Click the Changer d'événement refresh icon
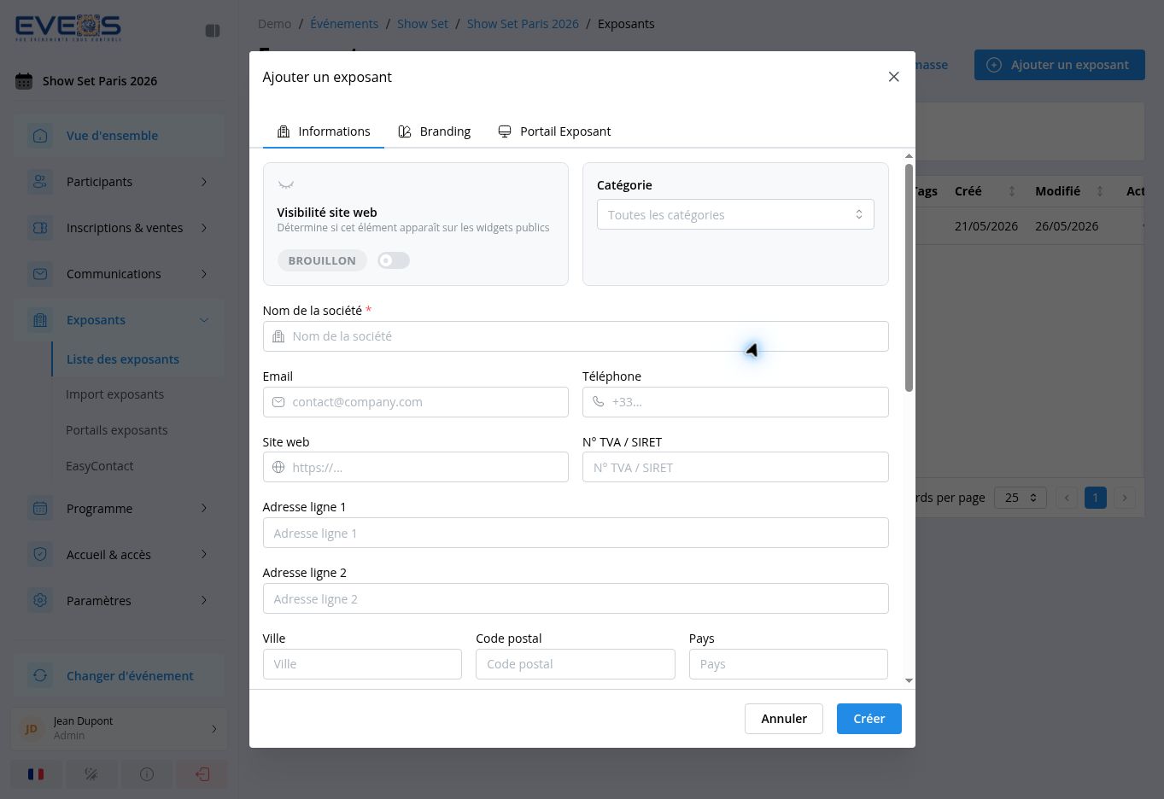 tap(40, 676)
